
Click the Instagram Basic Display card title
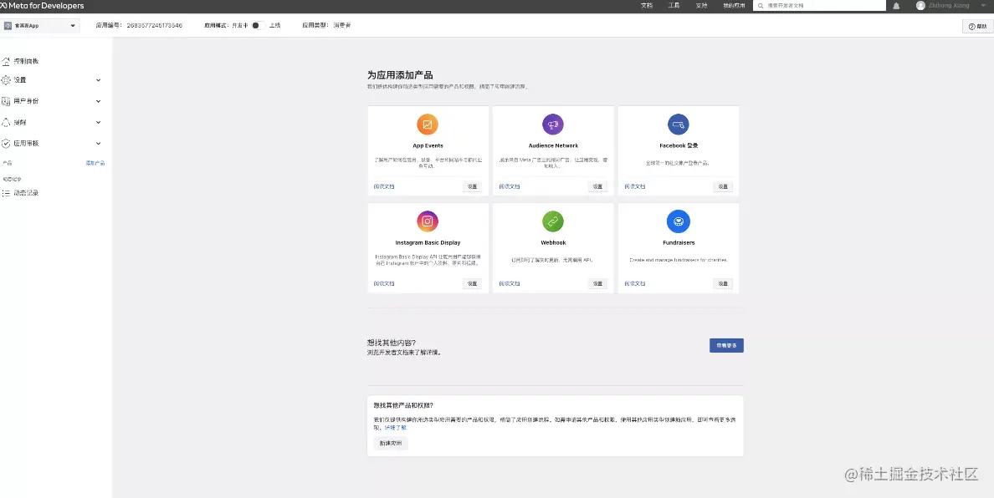tap(428, 243)
